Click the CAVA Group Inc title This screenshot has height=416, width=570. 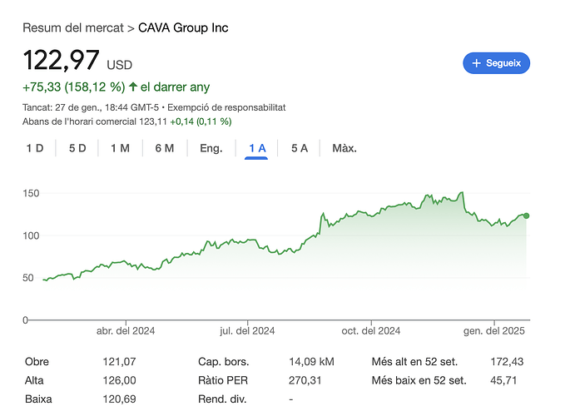pos(183,28)
